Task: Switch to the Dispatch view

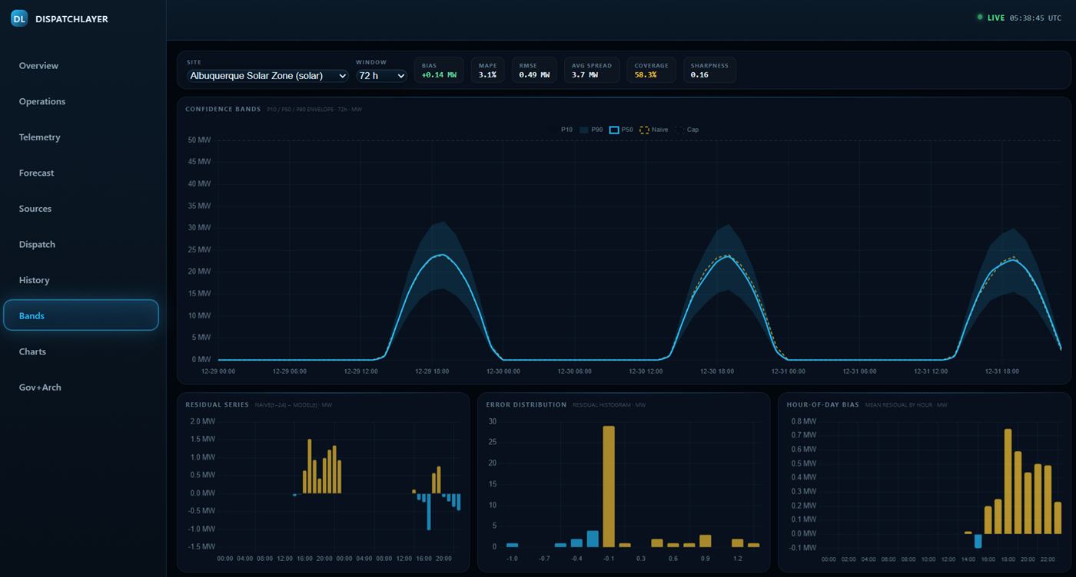Action: pos(81,244)
